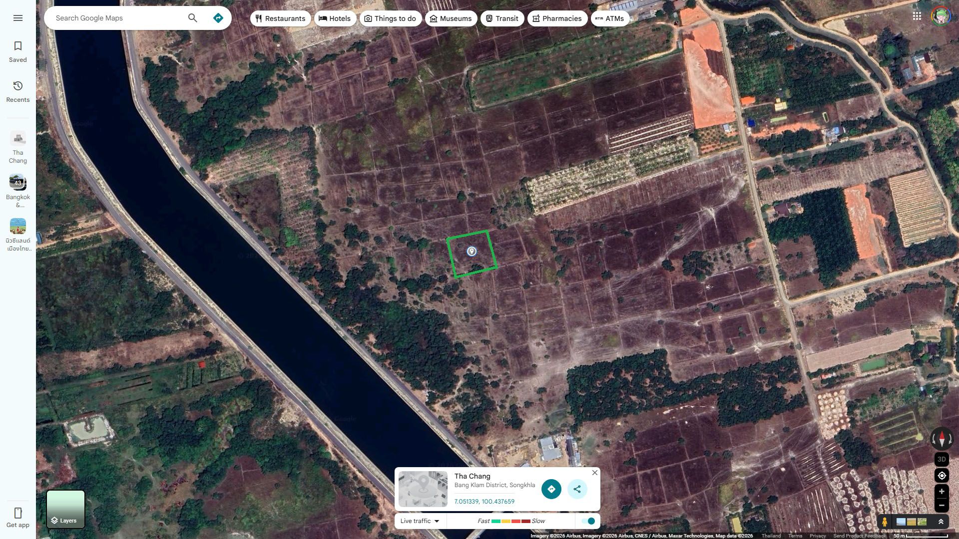This screenshot has height=539, width=959.
Task: Click the Search Google Maps field
Action: click(x=117, y=18)
